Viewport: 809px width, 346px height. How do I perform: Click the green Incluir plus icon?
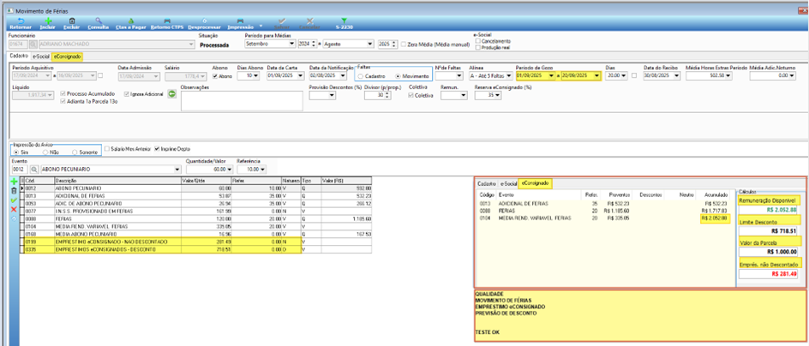(x=49, y=20)
